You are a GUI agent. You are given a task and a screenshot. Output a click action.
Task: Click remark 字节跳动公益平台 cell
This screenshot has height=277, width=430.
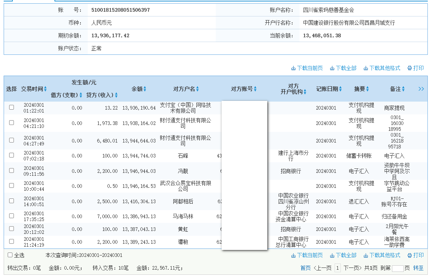(x=396, y=186)
